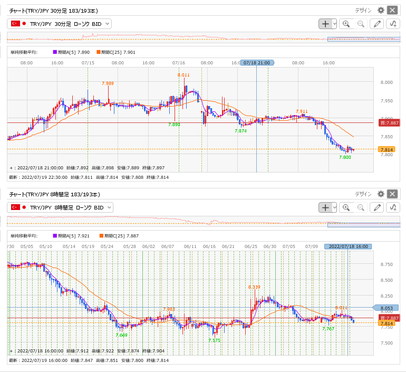
Task: Toggle the crosshair cursor in top chart
Action: tap(325, 24)
